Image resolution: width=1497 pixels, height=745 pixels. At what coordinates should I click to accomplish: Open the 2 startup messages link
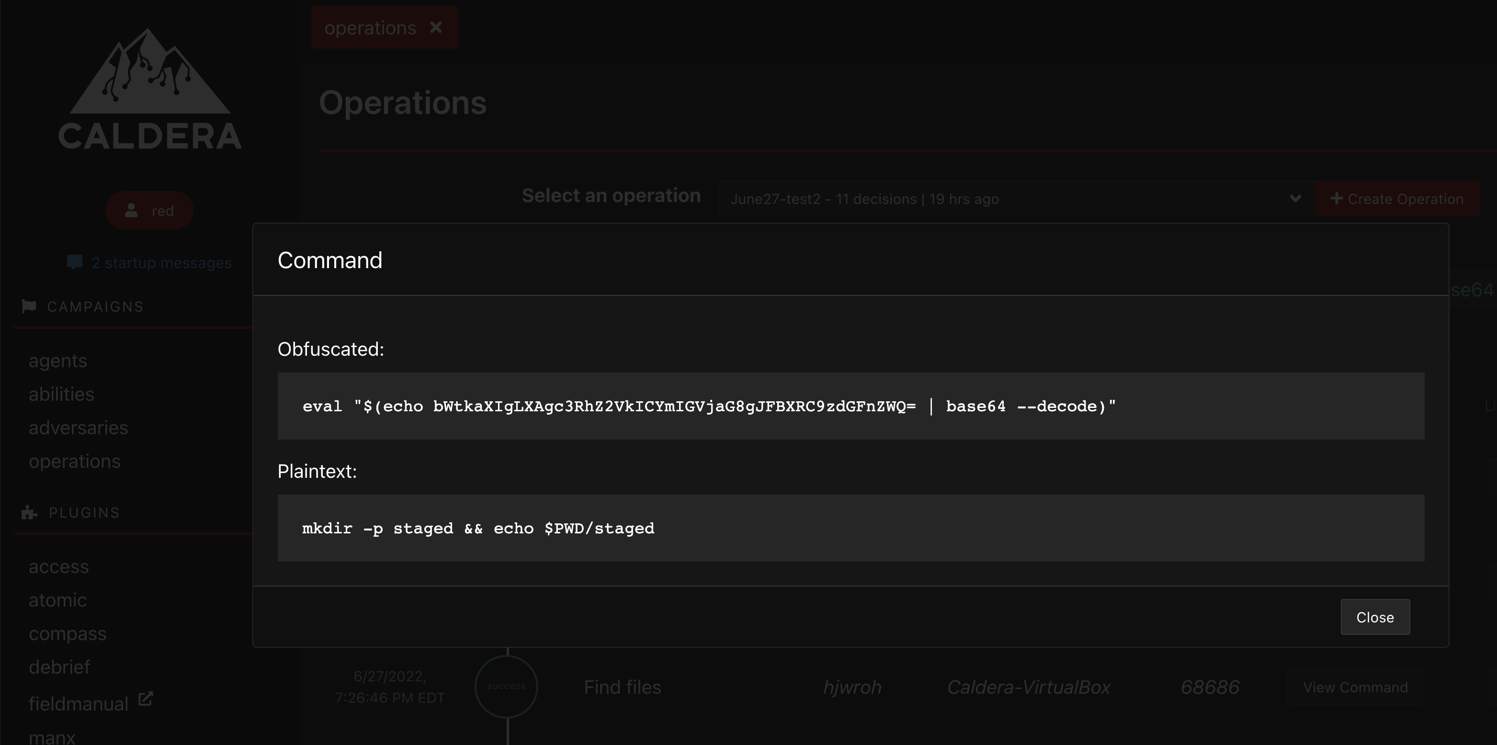tap(161, 263)
